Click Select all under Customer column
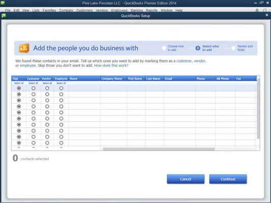The height and width of the screenshot is (203, 271). tap(33, 83)
